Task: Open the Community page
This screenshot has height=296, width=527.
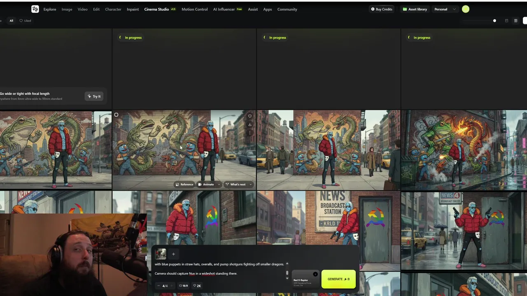Action: point(287,9)
